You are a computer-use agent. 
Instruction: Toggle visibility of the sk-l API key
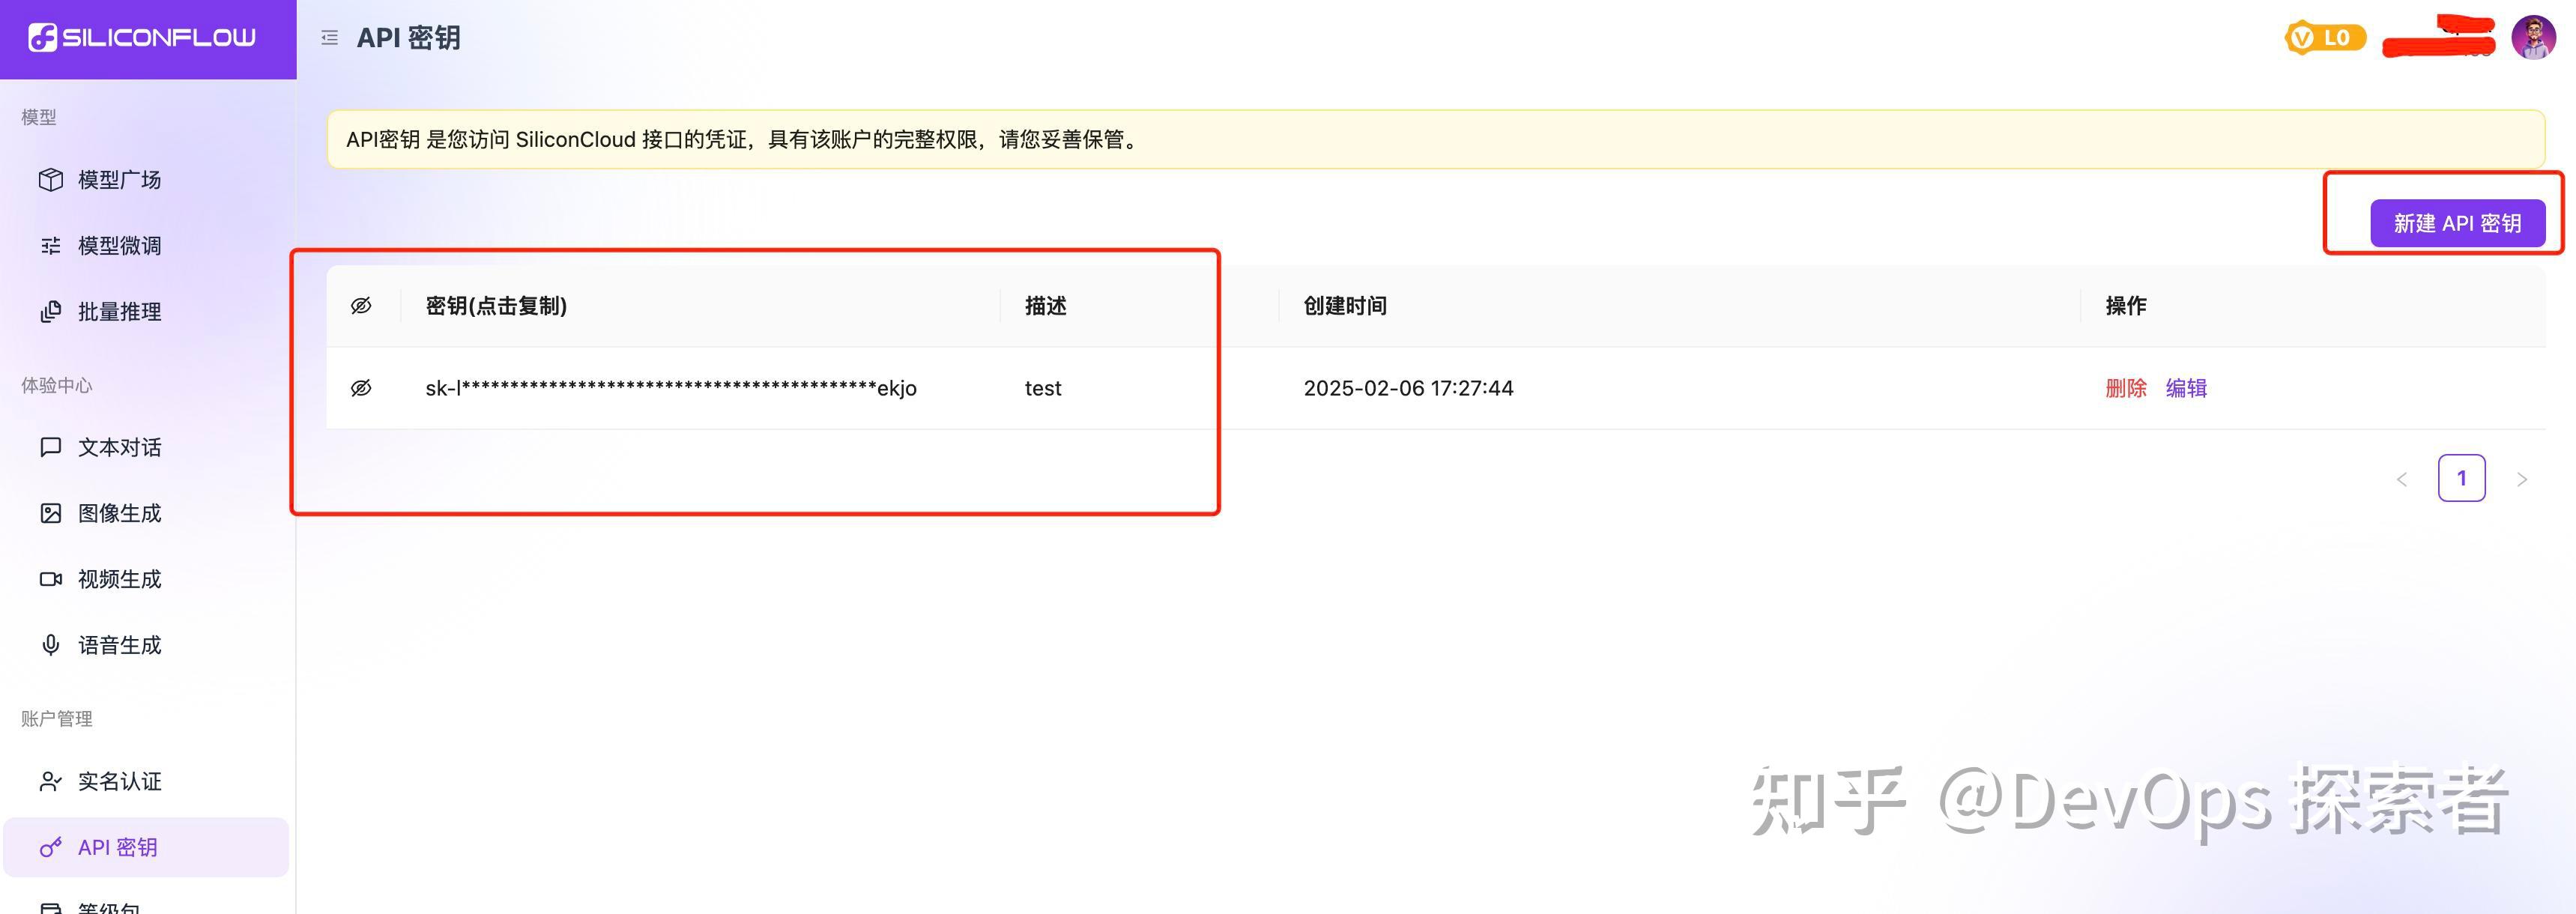click(x=361, y=387)
